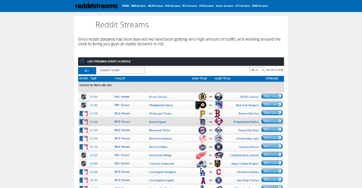Click the Toronto Blue Jays logo

[219, 138]
